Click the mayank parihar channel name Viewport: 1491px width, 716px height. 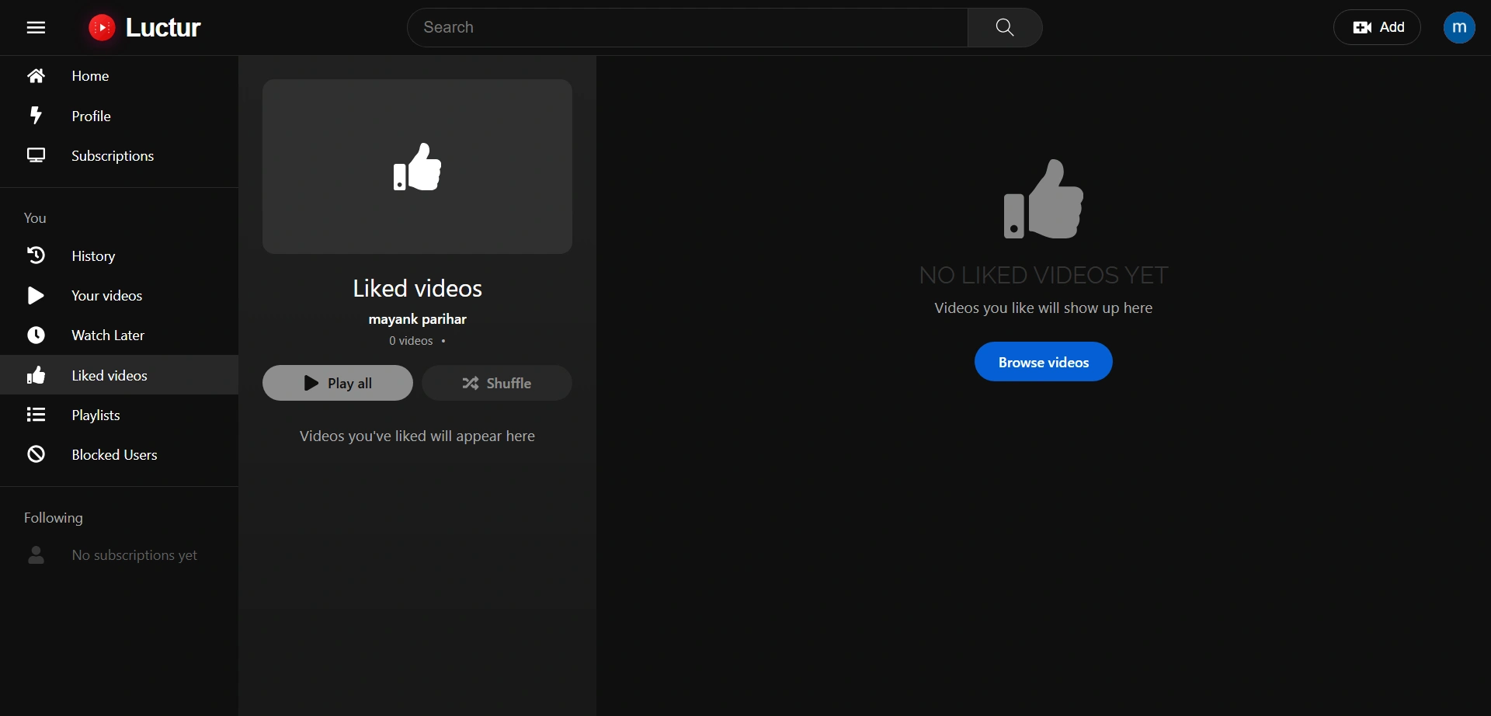(417, 319)
